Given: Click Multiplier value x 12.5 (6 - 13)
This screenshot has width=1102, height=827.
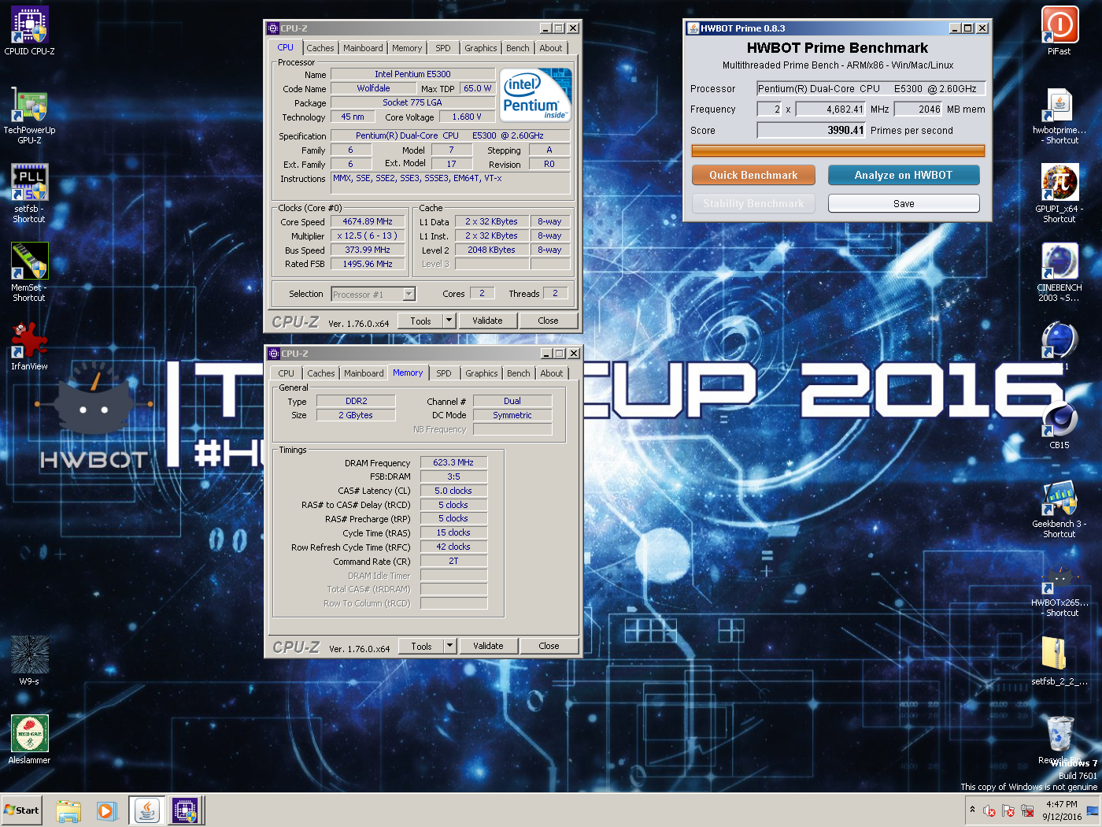Looking at the screenshot, I should pyautogui.click(x=368, y=235).
